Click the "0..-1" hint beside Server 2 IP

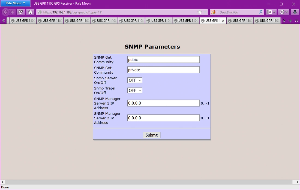point(205,118)
